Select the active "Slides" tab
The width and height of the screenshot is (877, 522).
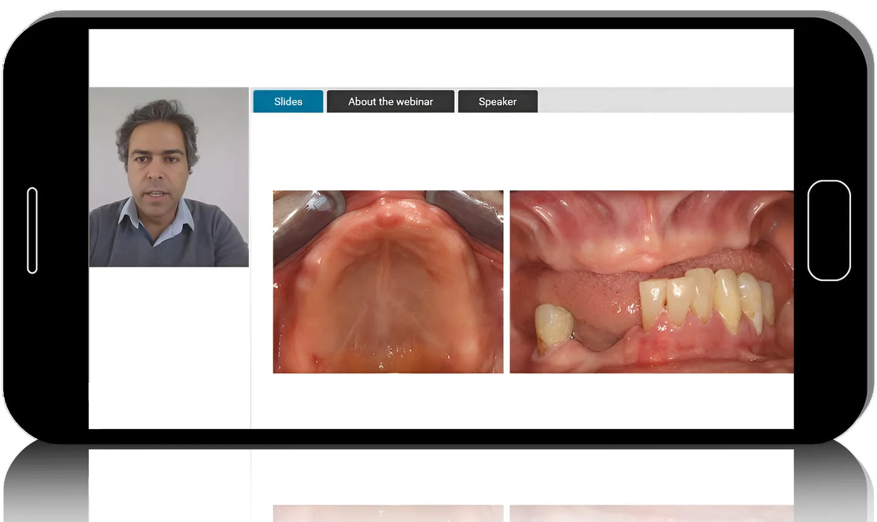coord(288,101)
